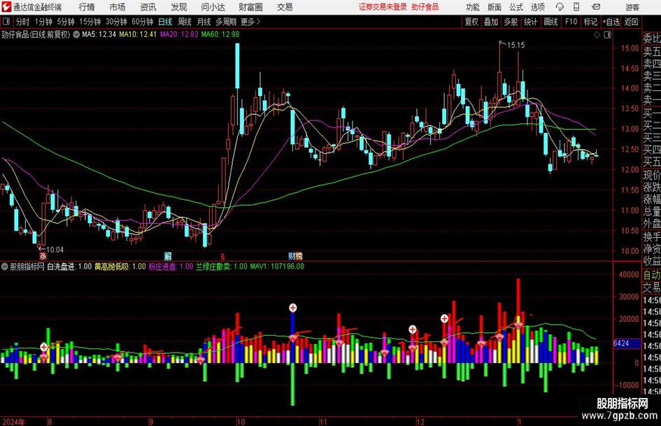Open the 版面 menu
661x426 pixels.
[x=494, y=7]
